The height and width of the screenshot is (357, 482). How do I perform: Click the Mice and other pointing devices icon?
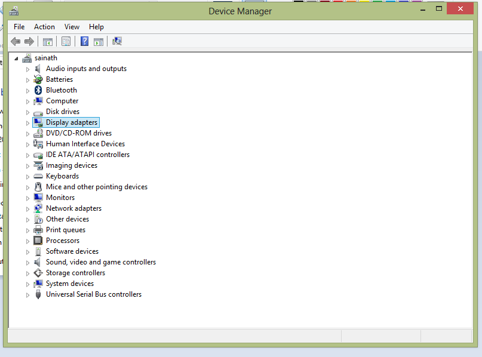(x=38, y=187)
